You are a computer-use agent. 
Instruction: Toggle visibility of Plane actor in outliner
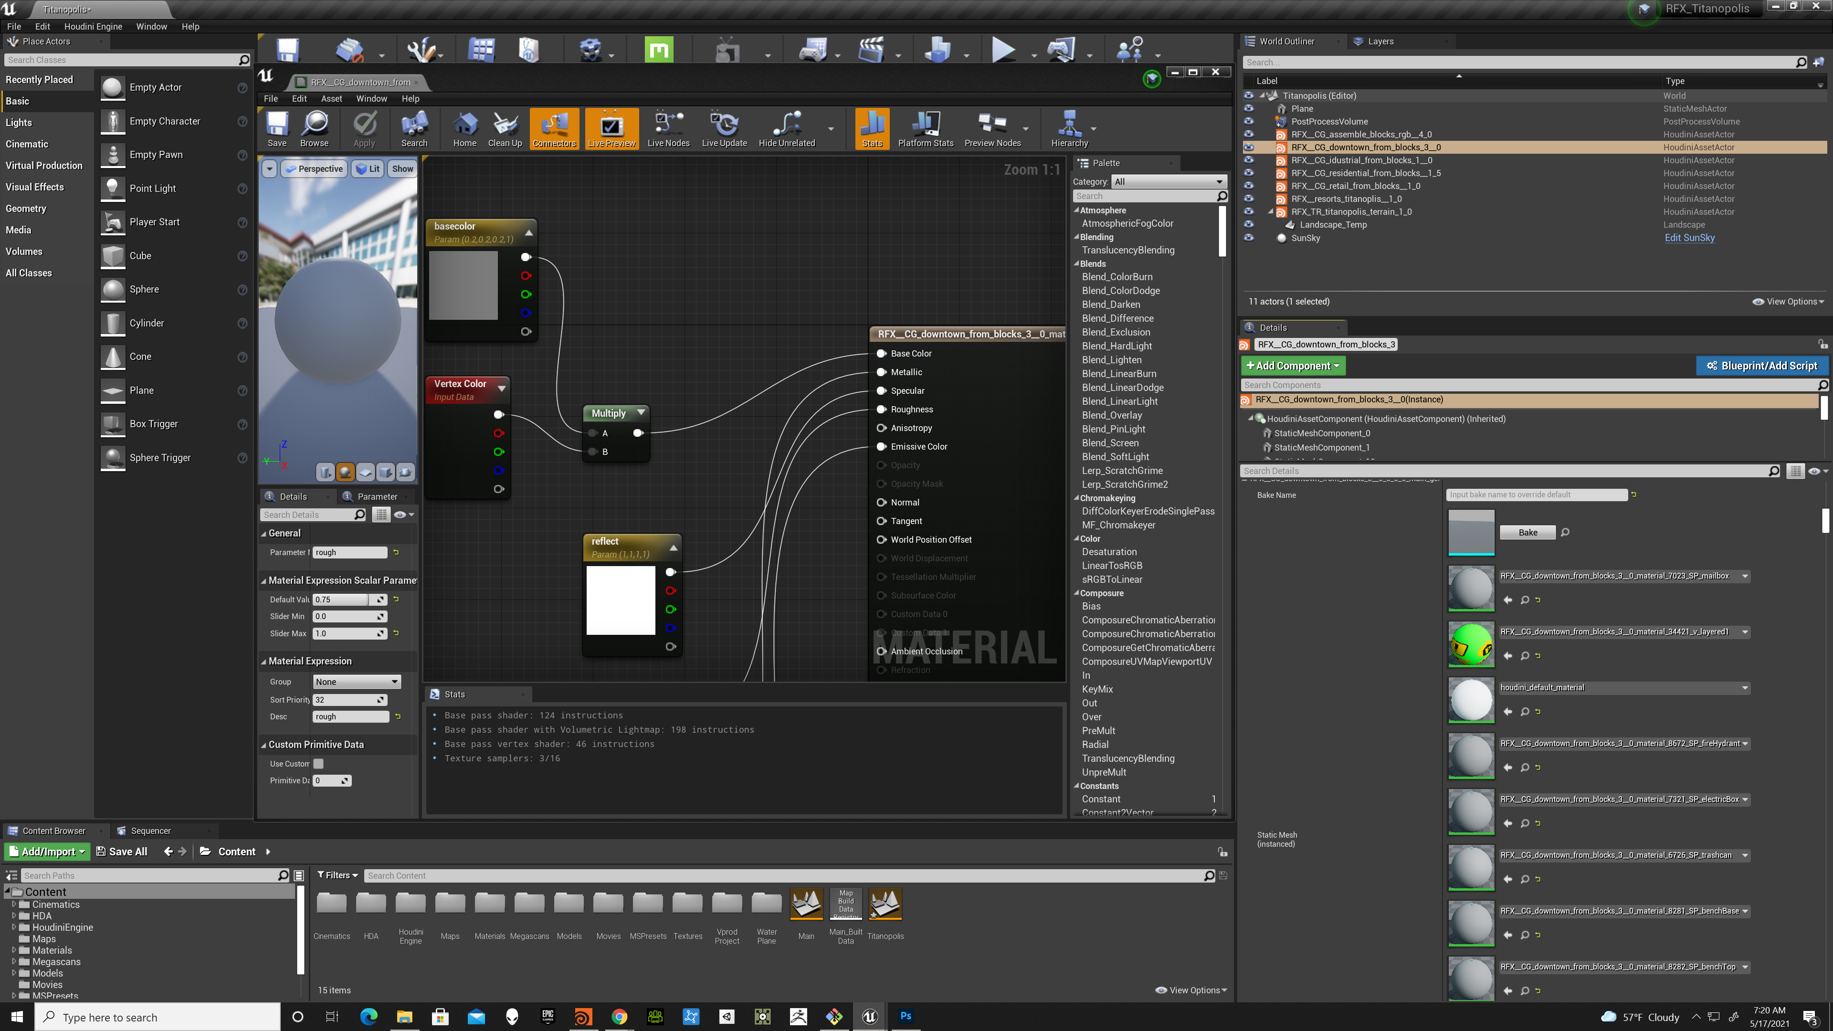[1249, 109]
